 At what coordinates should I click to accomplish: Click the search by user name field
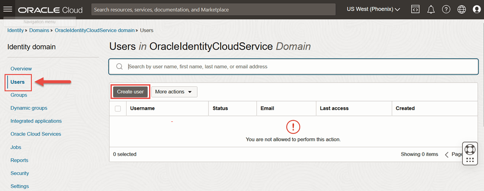click(x=293, y=67)
